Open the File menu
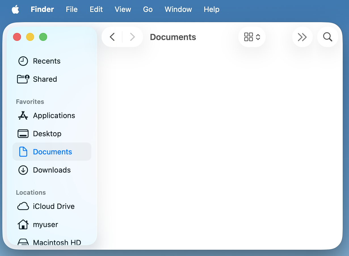 pos(72,9)
